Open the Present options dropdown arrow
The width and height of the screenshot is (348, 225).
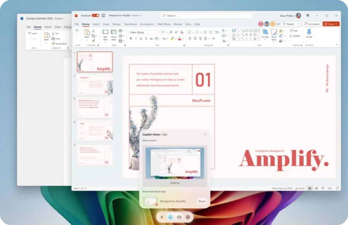[x=299, y=24]
